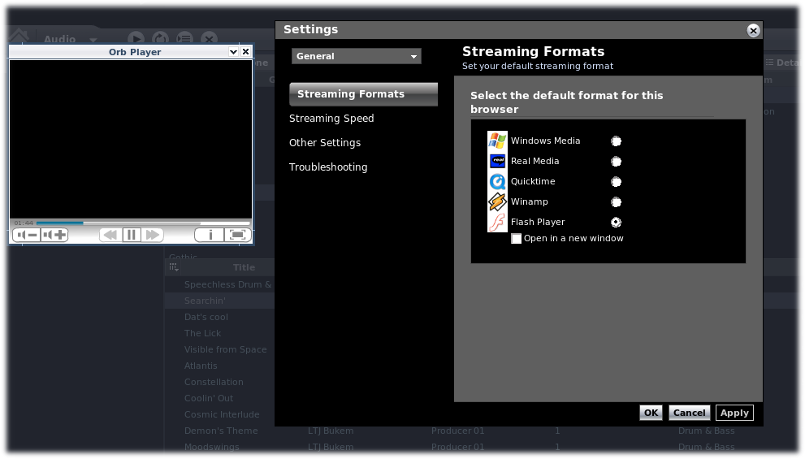Click the fast-forward button in Orb Player
805x459 pixels.
[x=153, y=236]
